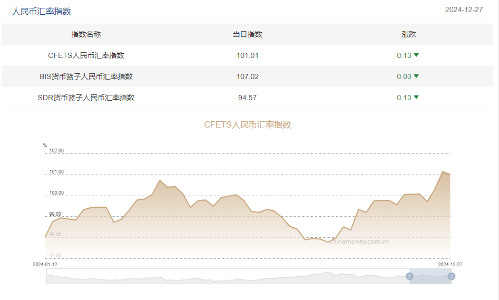Click the 0.13 change value in the SDR row

click(x=404, y=98)
